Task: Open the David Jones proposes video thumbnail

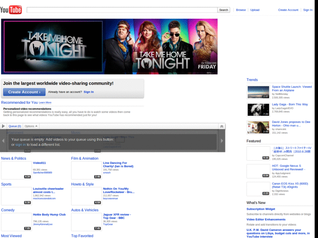Action: [x=258, y=127]
